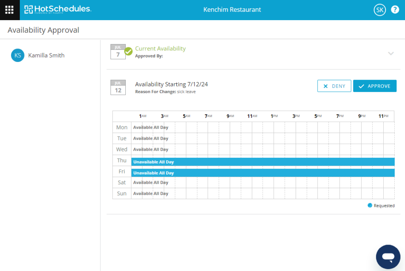
Task: Click Monday's Available All Day row
Action: [x=151, y=127]
